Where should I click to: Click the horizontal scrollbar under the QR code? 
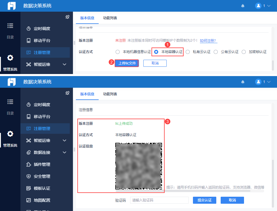coord(183,191)
